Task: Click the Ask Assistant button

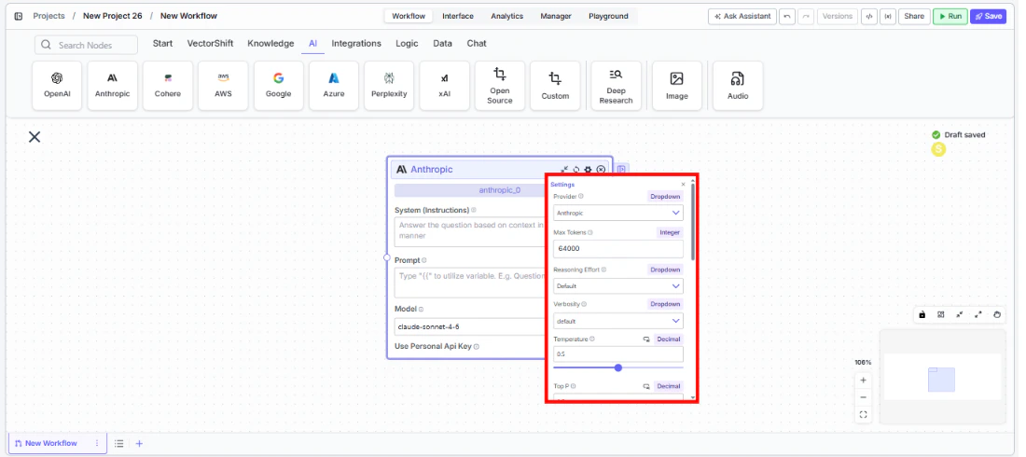Action: [x=742, y=17]
